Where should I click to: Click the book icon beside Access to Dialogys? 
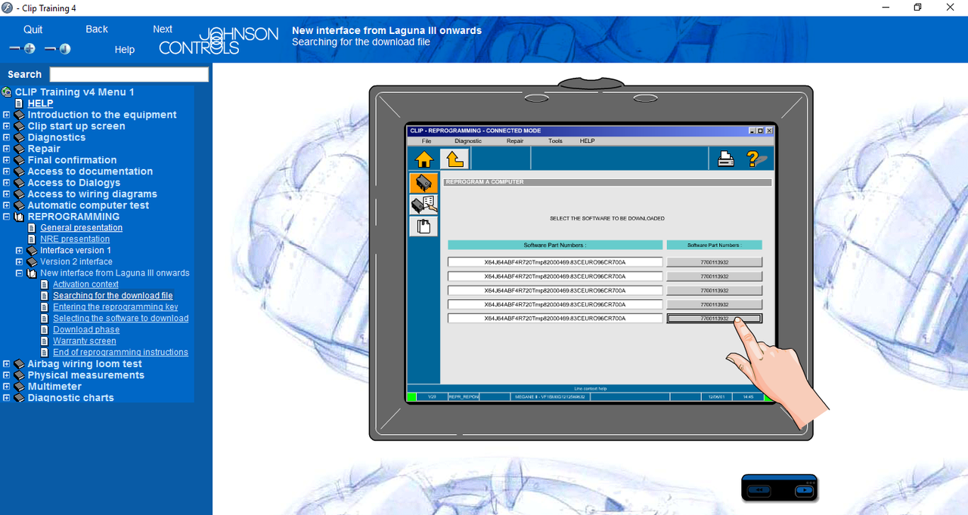[19, 183]
